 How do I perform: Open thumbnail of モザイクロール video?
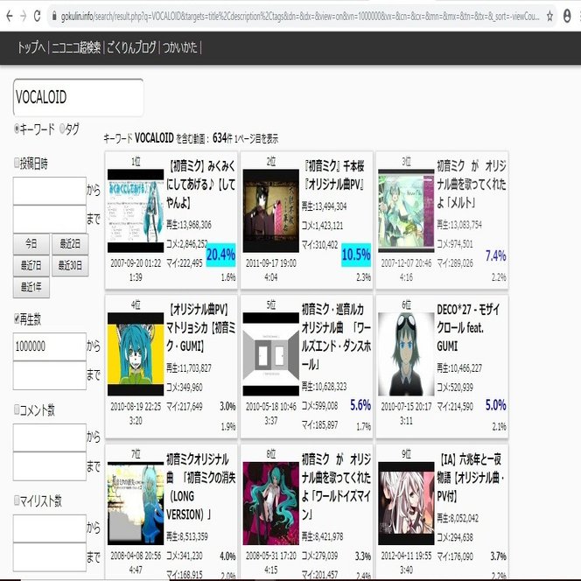[406, 354]
